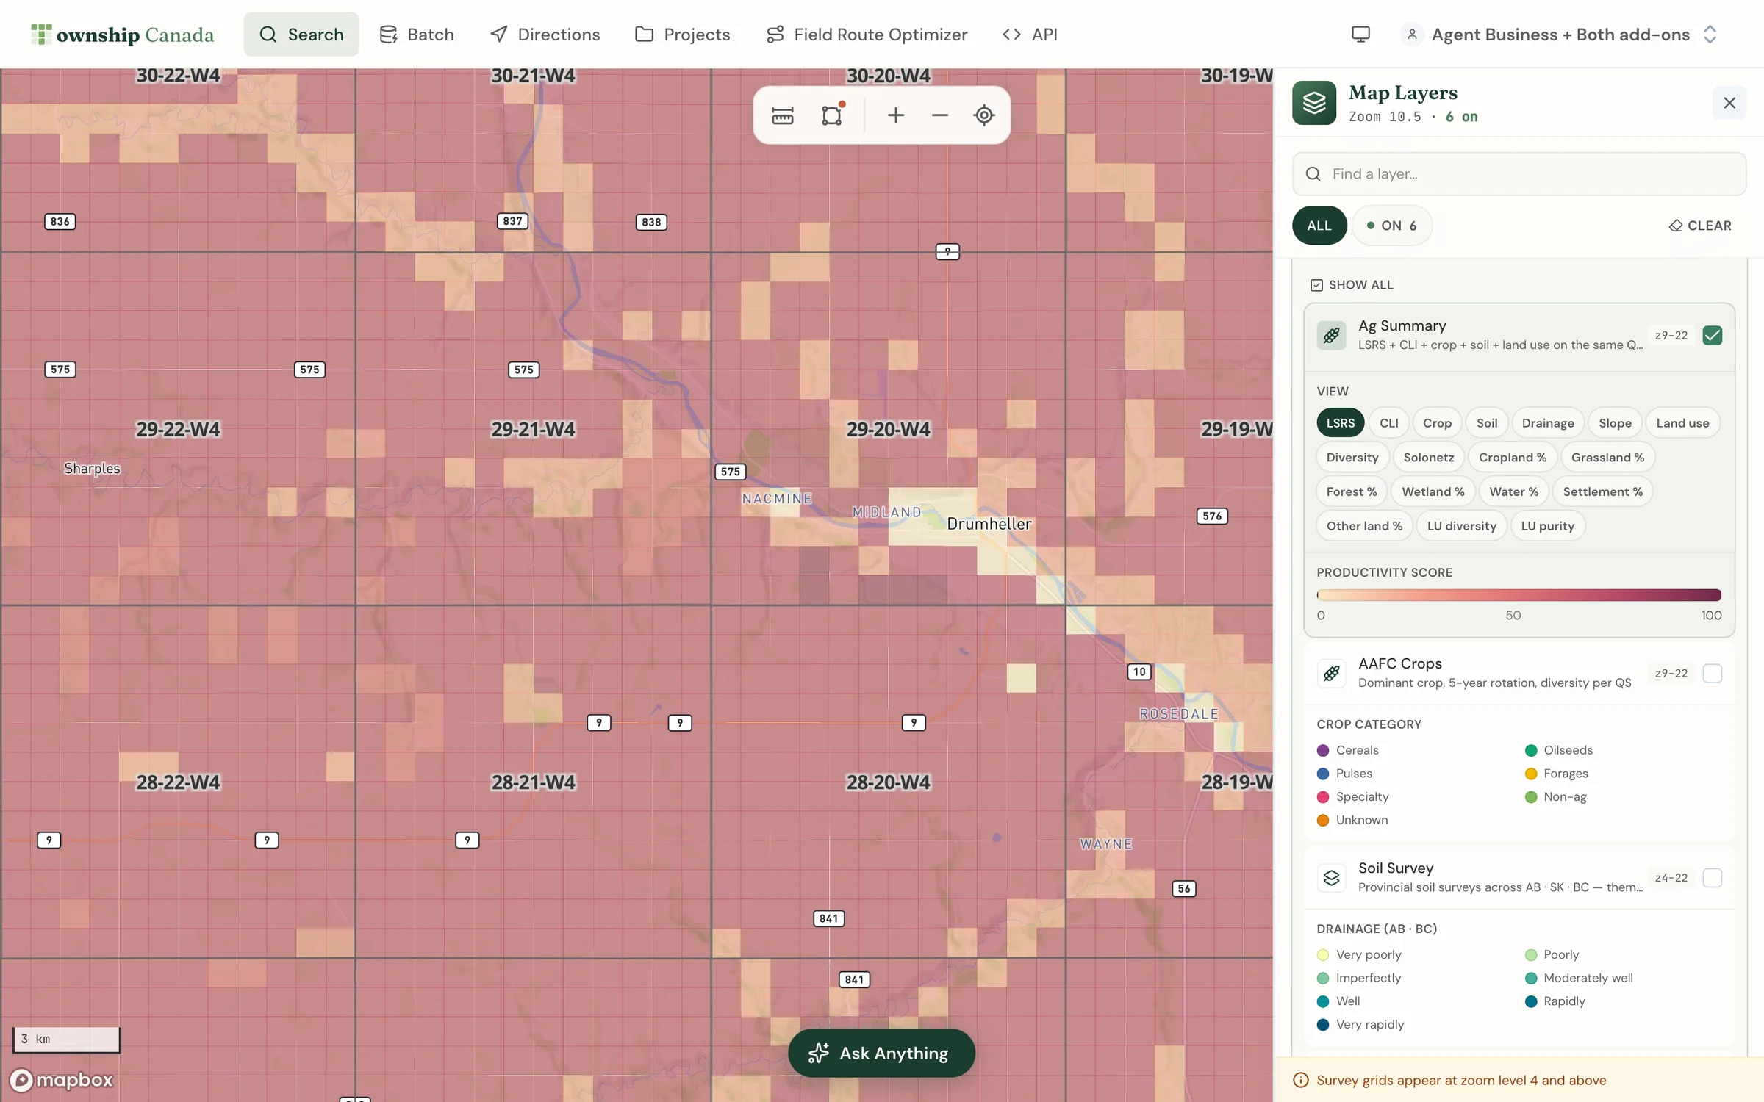This screenshot has width=1764, height=1102.
Task: Enable the Soil Survey layer checkbox
Action: (1712, 877)
